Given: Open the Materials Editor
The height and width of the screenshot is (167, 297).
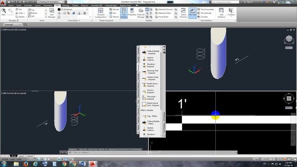Looking at the screenshot, I should tap(163, 13).
